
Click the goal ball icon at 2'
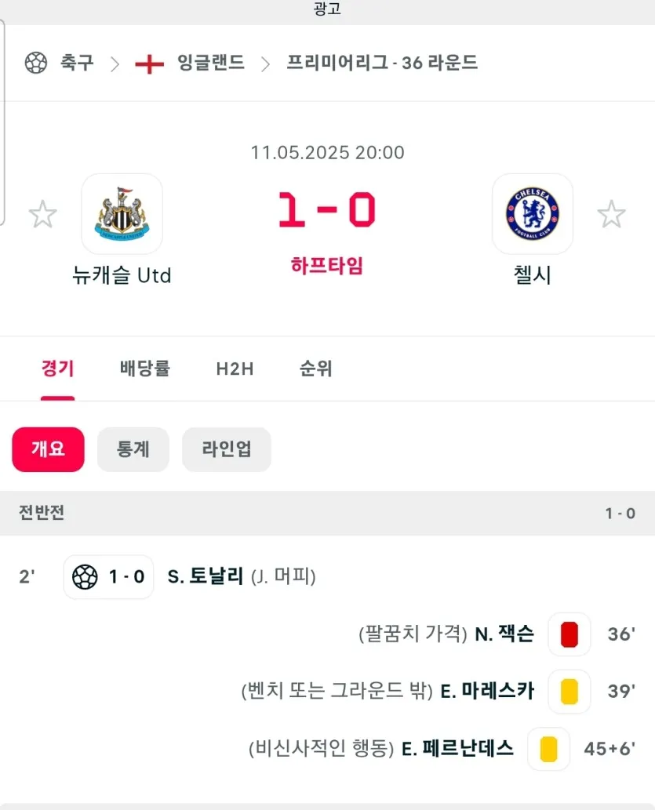(85, 577)
